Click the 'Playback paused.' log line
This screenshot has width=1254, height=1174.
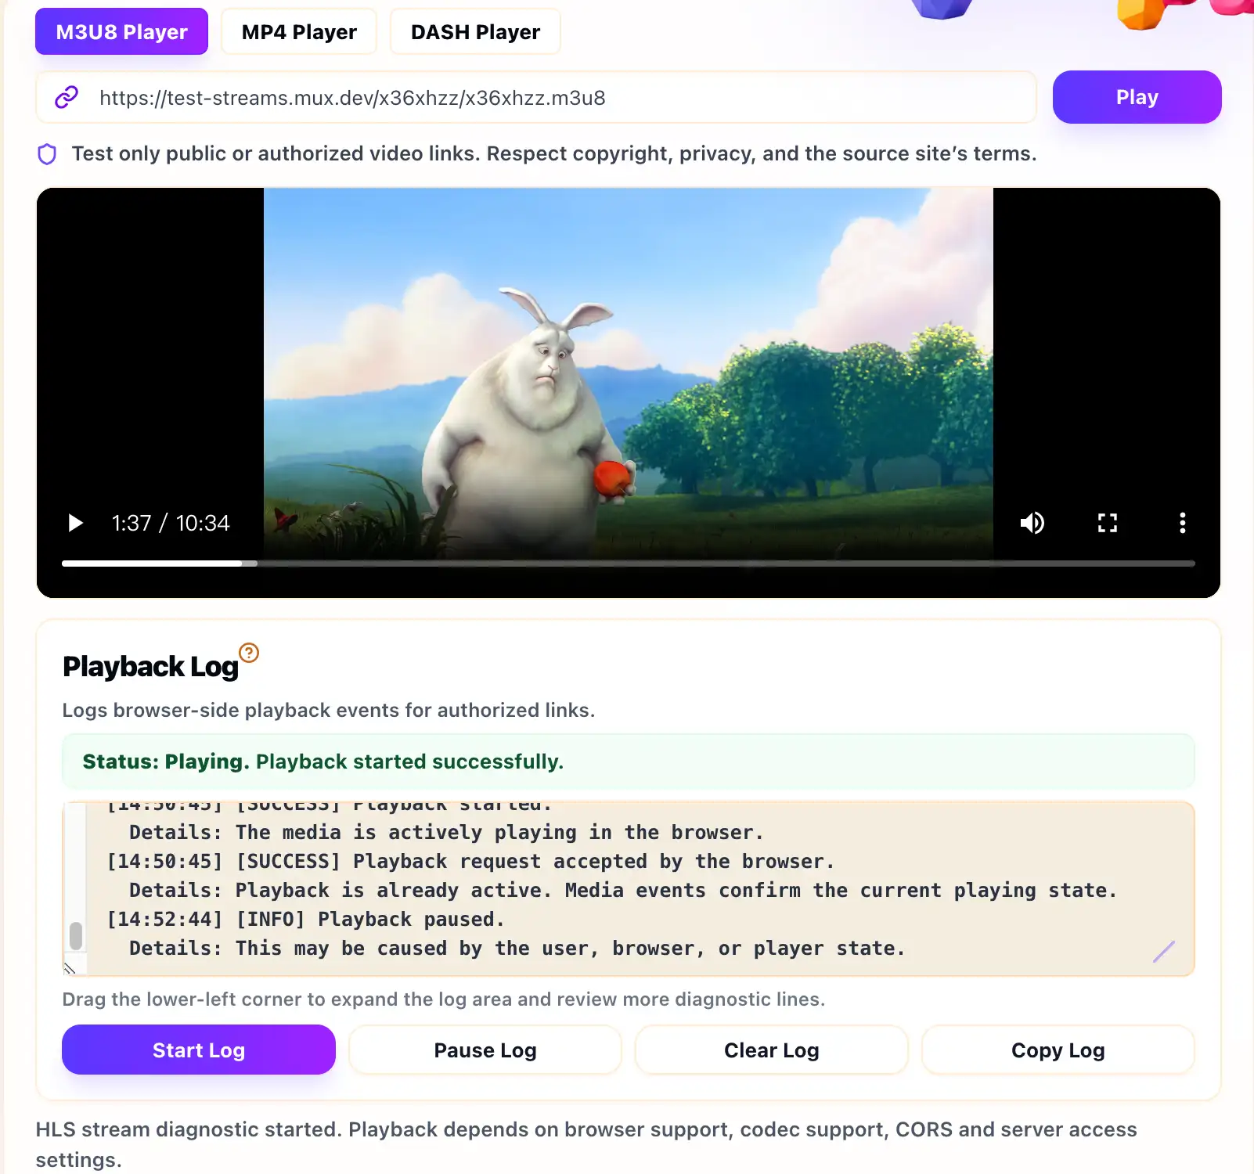click(305, 920)
